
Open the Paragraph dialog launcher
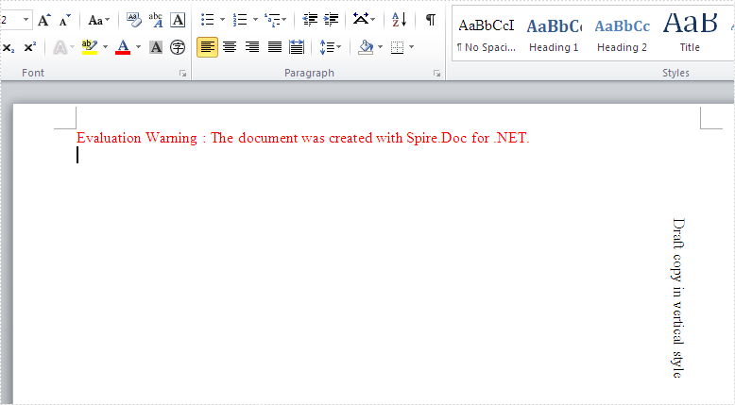(436, 74)
